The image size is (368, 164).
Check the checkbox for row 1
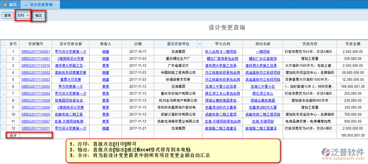[x=4, y=52]
